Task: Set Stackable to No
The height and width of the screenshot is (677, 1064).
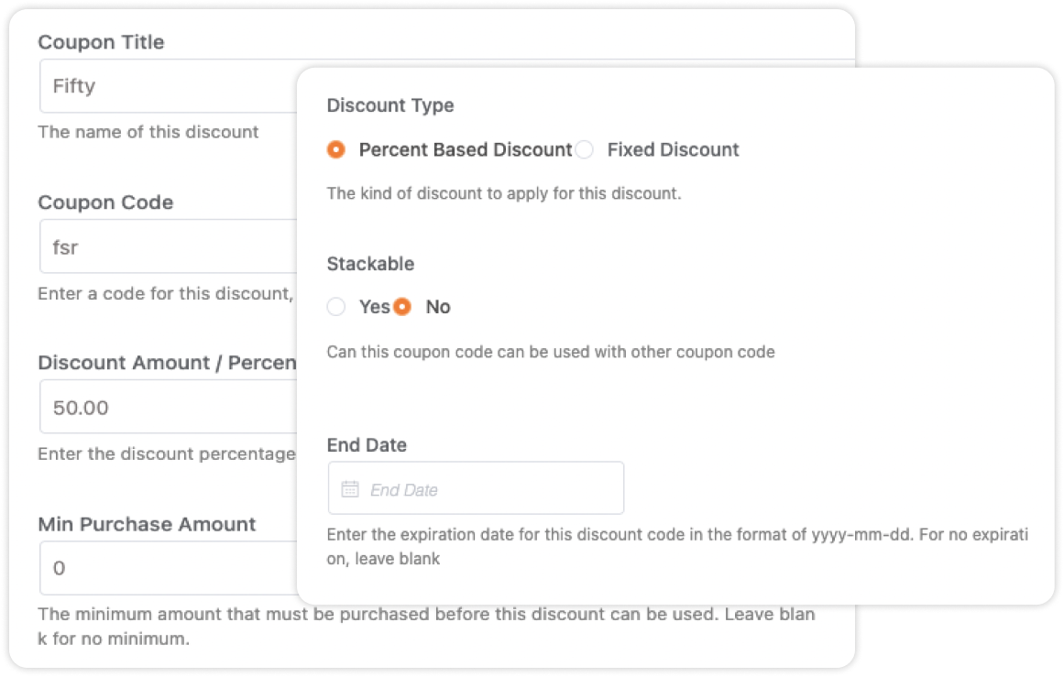Action: pyautogui.click(x=402, y=307)
